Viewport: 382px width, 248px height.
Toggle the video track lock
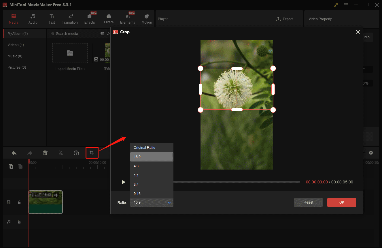19,202
